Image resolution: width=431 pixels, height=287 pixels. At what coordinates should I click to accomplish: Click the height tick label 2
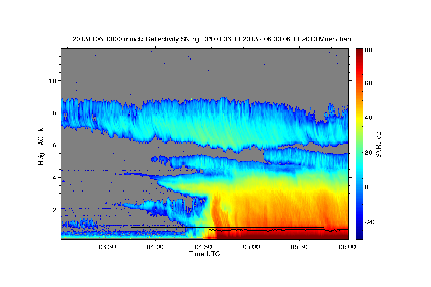tap(55, 210)
